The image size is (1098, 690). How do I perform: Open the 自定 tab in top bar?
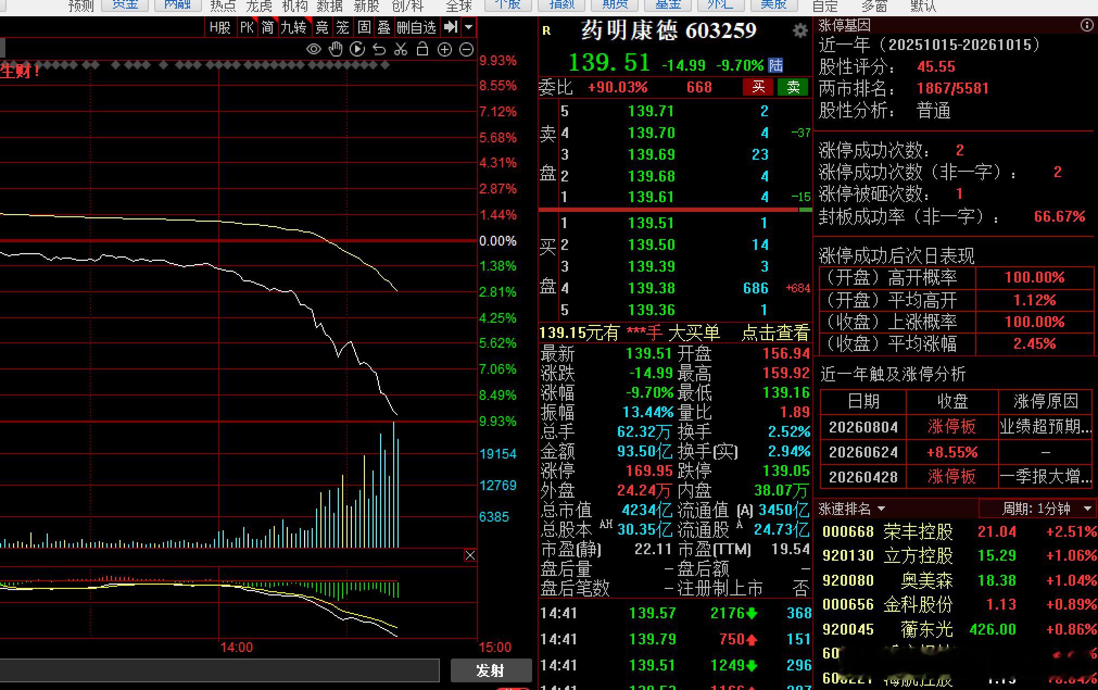pos(825,6)
